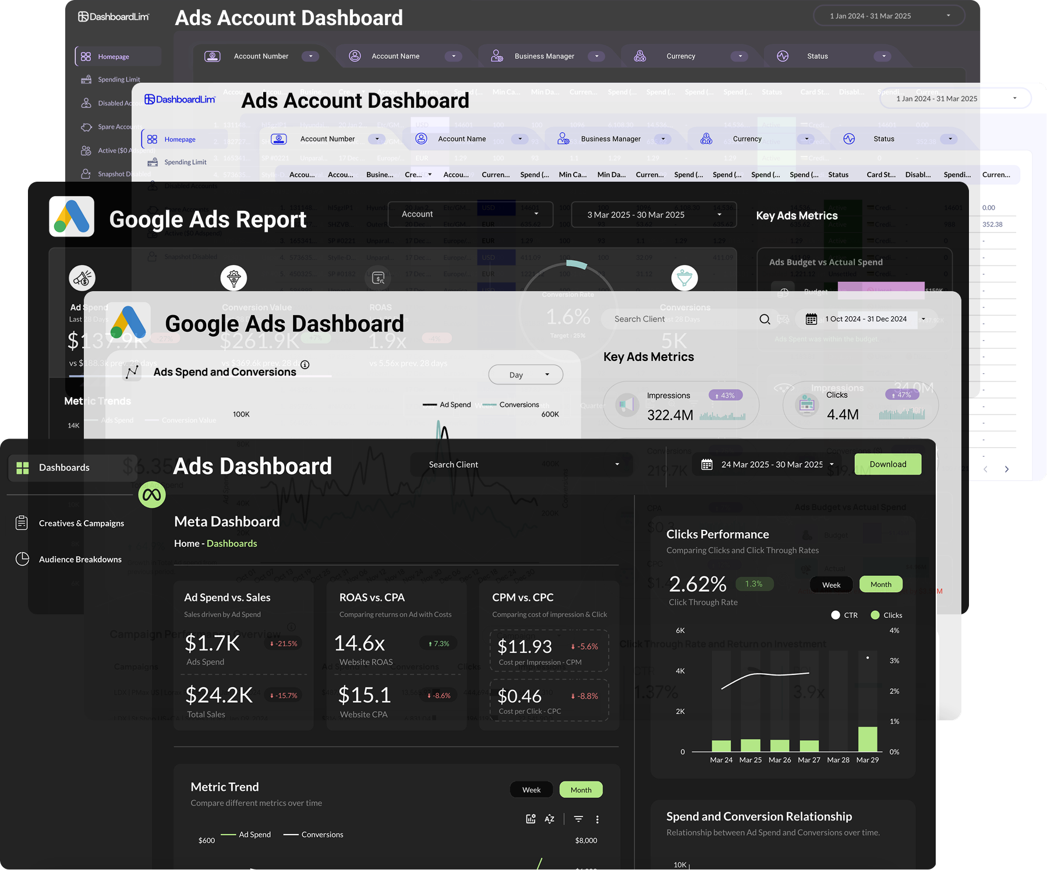Open the 3 Mar 2025 - 30 Mar 2025 date dropdown

click(654, 215)
